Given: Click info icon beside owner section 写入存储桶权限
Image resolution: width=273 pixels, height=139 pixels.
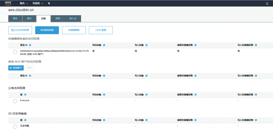Looking at the screenshot, I should (256, 45).
